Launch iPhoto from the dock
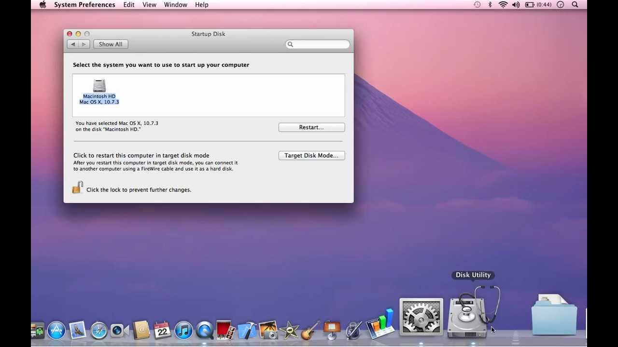618x347 pixels. (x=268, y=330)
